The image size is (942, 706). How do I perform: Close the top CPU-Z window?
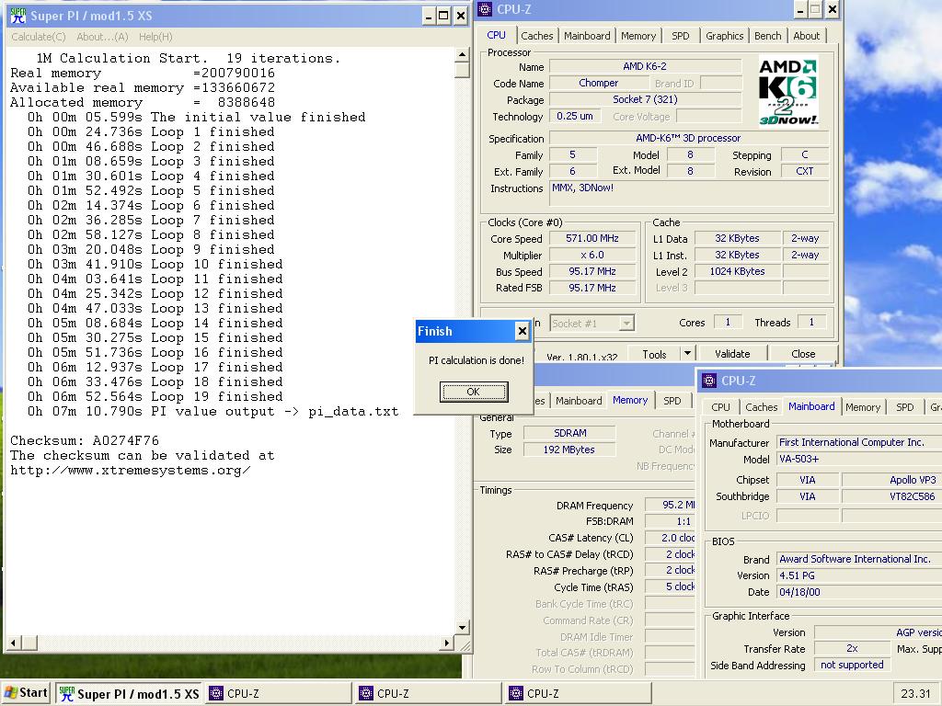click(x=832, y=9)
